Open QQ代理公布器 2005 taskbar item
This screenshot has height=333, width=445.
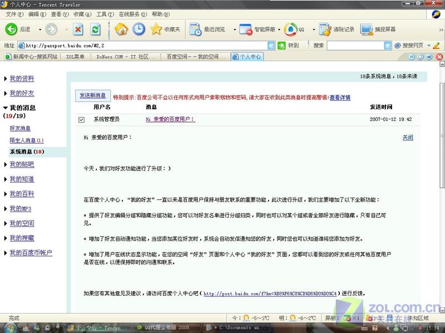coord(167,327)
